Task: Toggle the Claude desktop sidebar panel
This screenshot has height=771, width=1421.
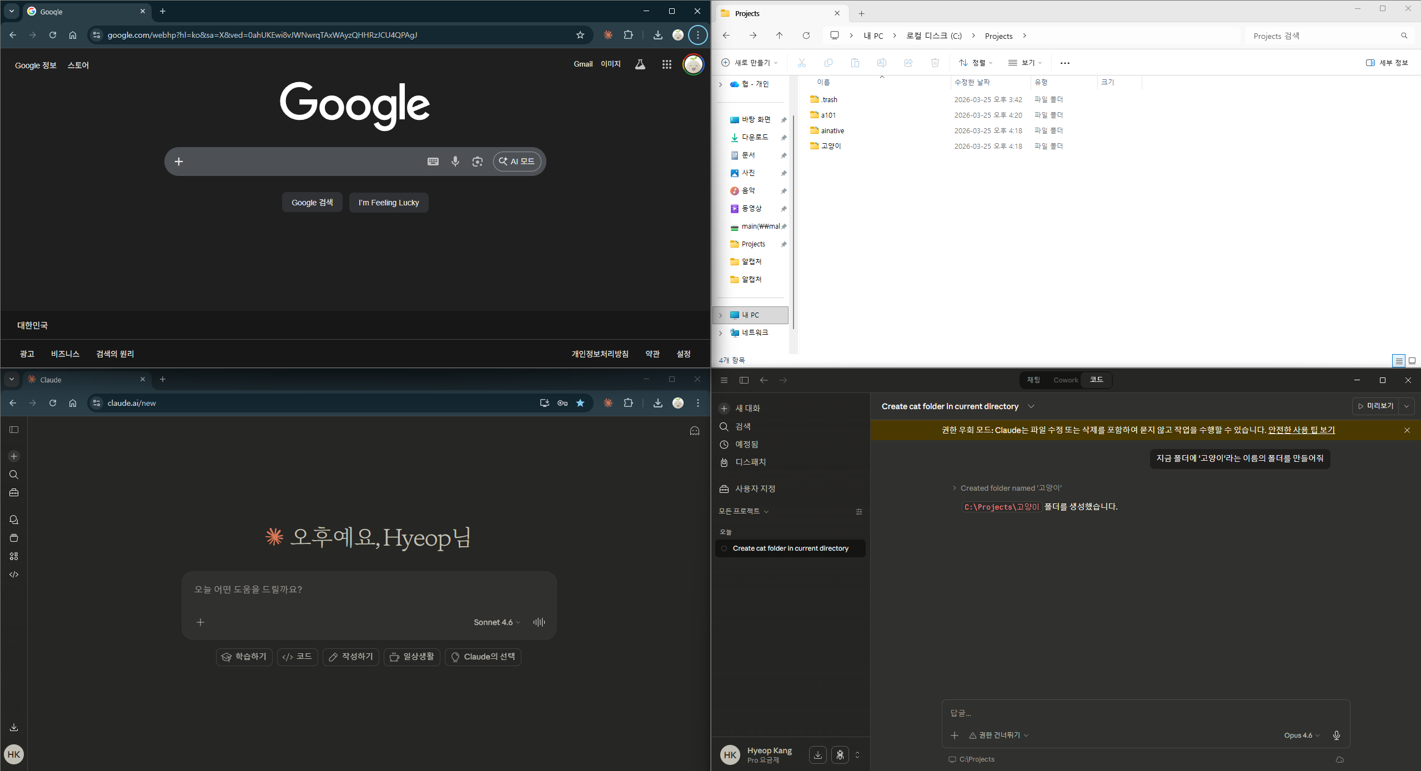Action: pyautogui.click(x=744, y=380)
